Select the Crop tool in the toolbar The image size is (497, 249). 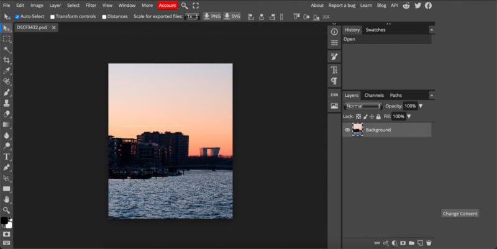click(x=7, y=60)
